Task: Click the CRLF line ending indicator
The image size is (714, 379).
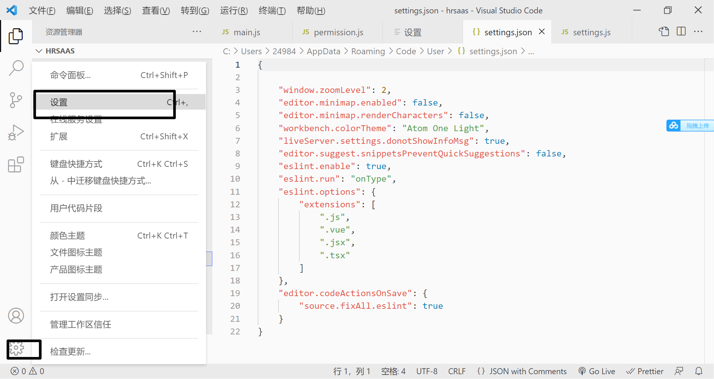Action: coord(457,371)
